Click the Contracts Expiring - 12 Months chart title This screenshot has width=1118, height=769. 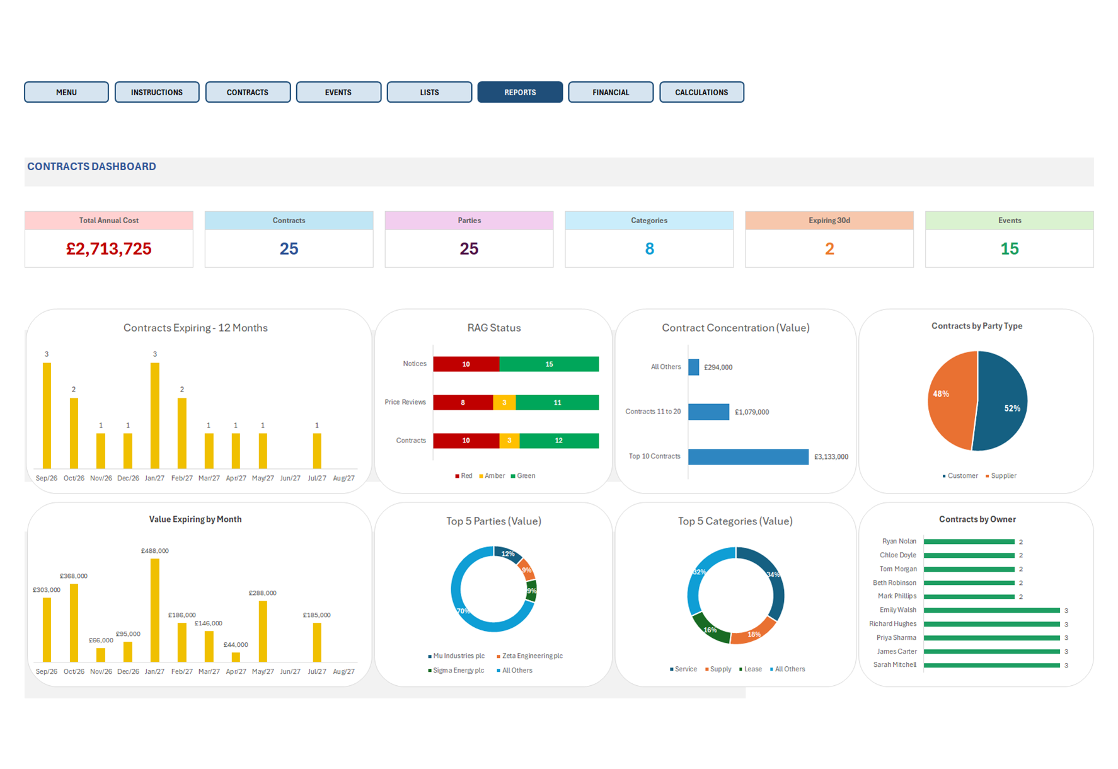coord(195,328)
